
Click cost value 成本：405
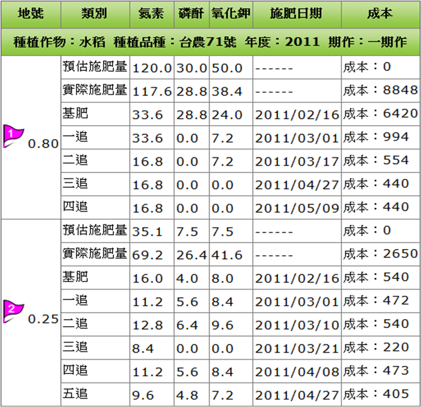point(376,394)
